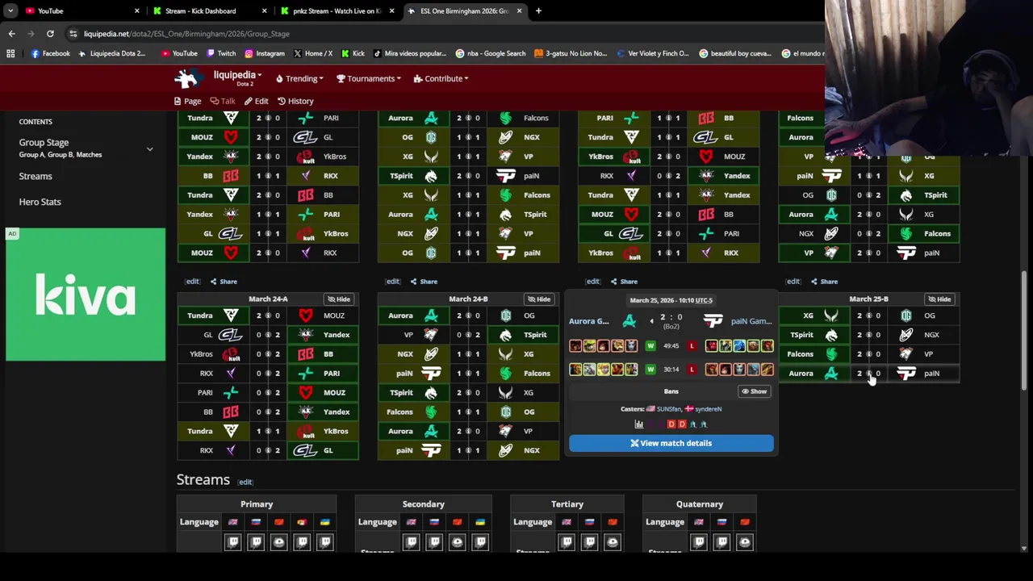This screenshot has height=581, width=1033.
Task: Open the Instagram bookmark
Action: pos(265,53)
